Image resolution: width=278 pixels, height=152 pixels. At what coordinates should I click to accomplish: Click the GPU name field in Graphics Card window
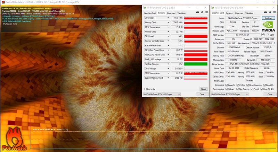[242, 18]
